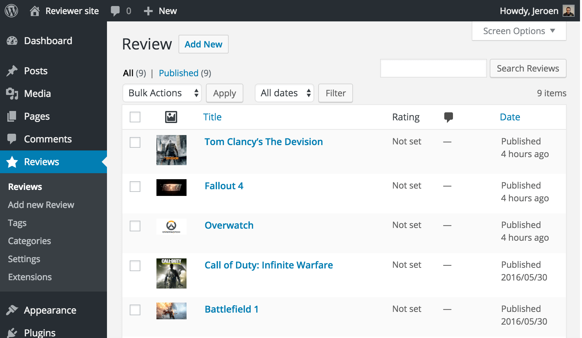Open the Appearance menu
This screenshot has width=582, height=338.
[53, 310]
